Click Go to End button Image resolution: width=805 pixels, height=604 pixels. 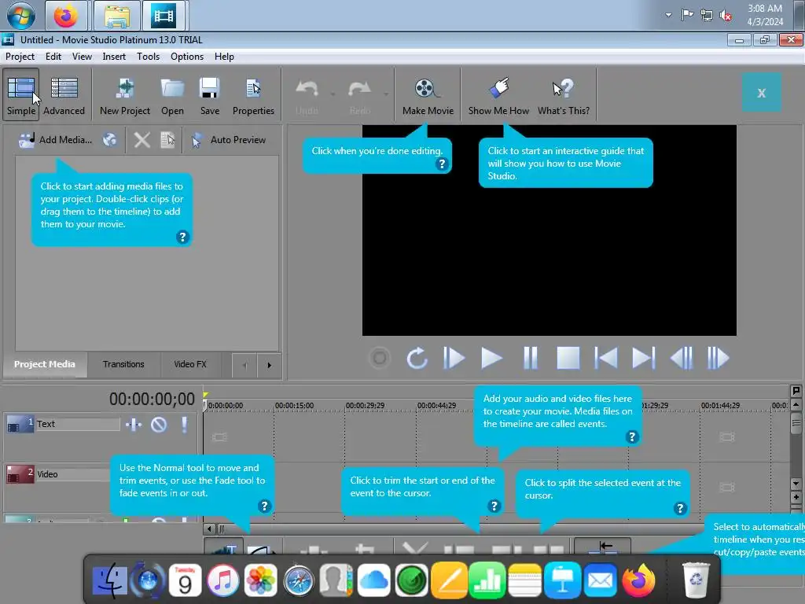tap(644, 358)
